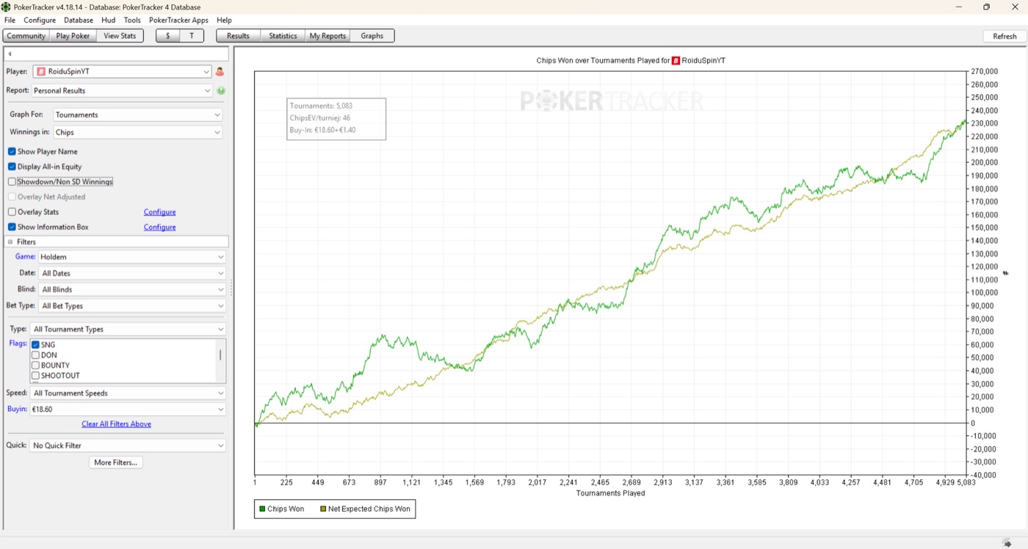
Task: Open the Hud menu
Action: [x=109, y=20]
